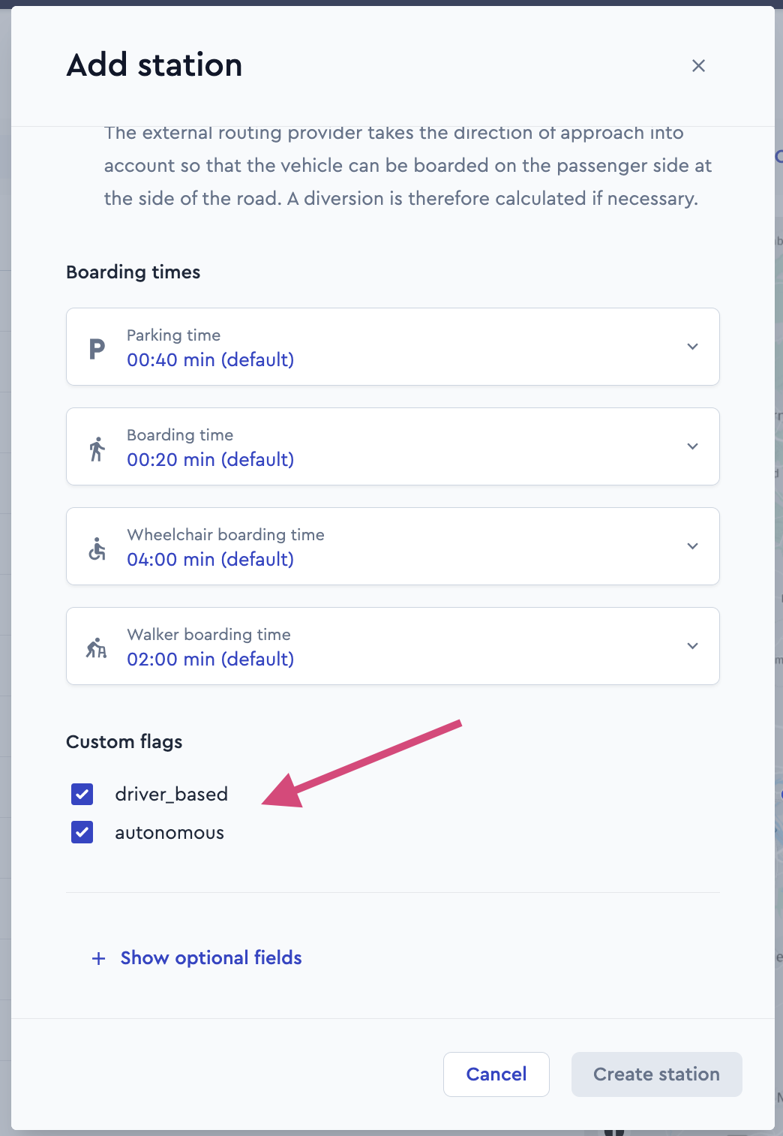Click the driver_based flag label
This screenshot has width=783, height=1136.
click(x=171, y=794)
